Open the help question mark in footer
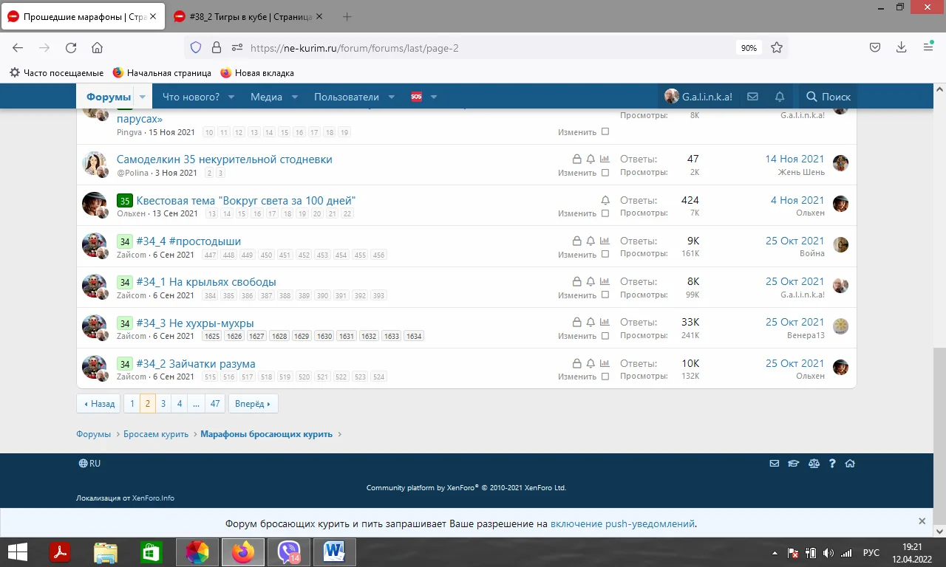 tap(832, 464)
